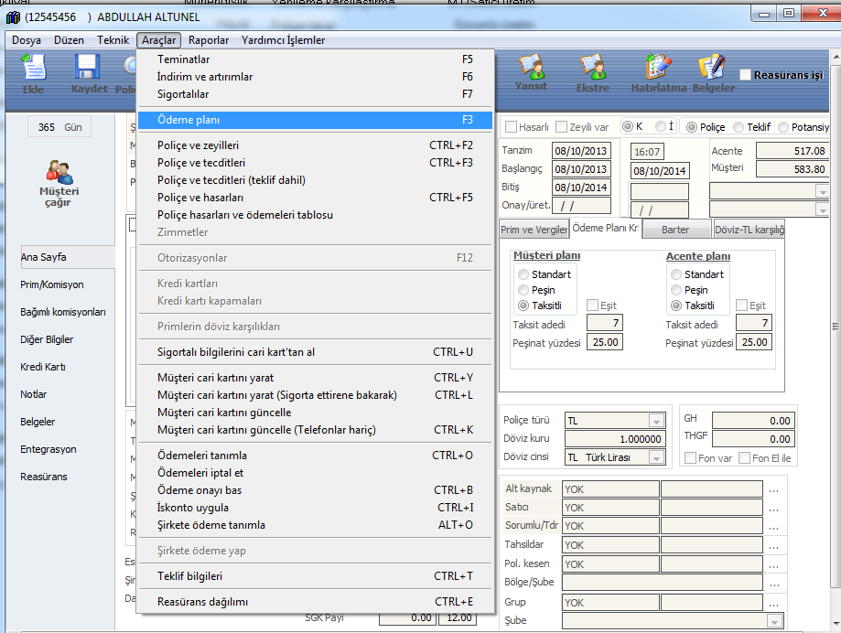841x633 pixels.
Task: Expand the Poliçe türü dropdown
Action: tap(655, 421)
